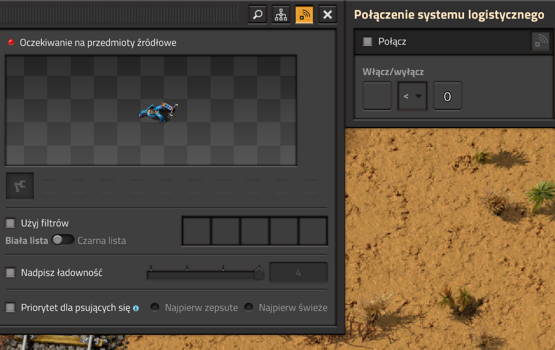555x350 pixels.
Task: Enable Priorytet dla psujących się checkbox
Action: pyautogui.click(x=10, y=307)
